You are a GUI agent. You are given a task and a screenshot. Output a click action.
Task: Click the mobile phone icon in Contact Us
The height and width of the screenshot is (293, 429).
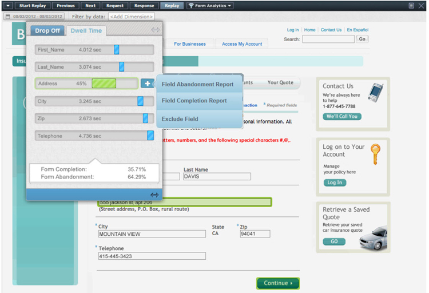[375, 91]
